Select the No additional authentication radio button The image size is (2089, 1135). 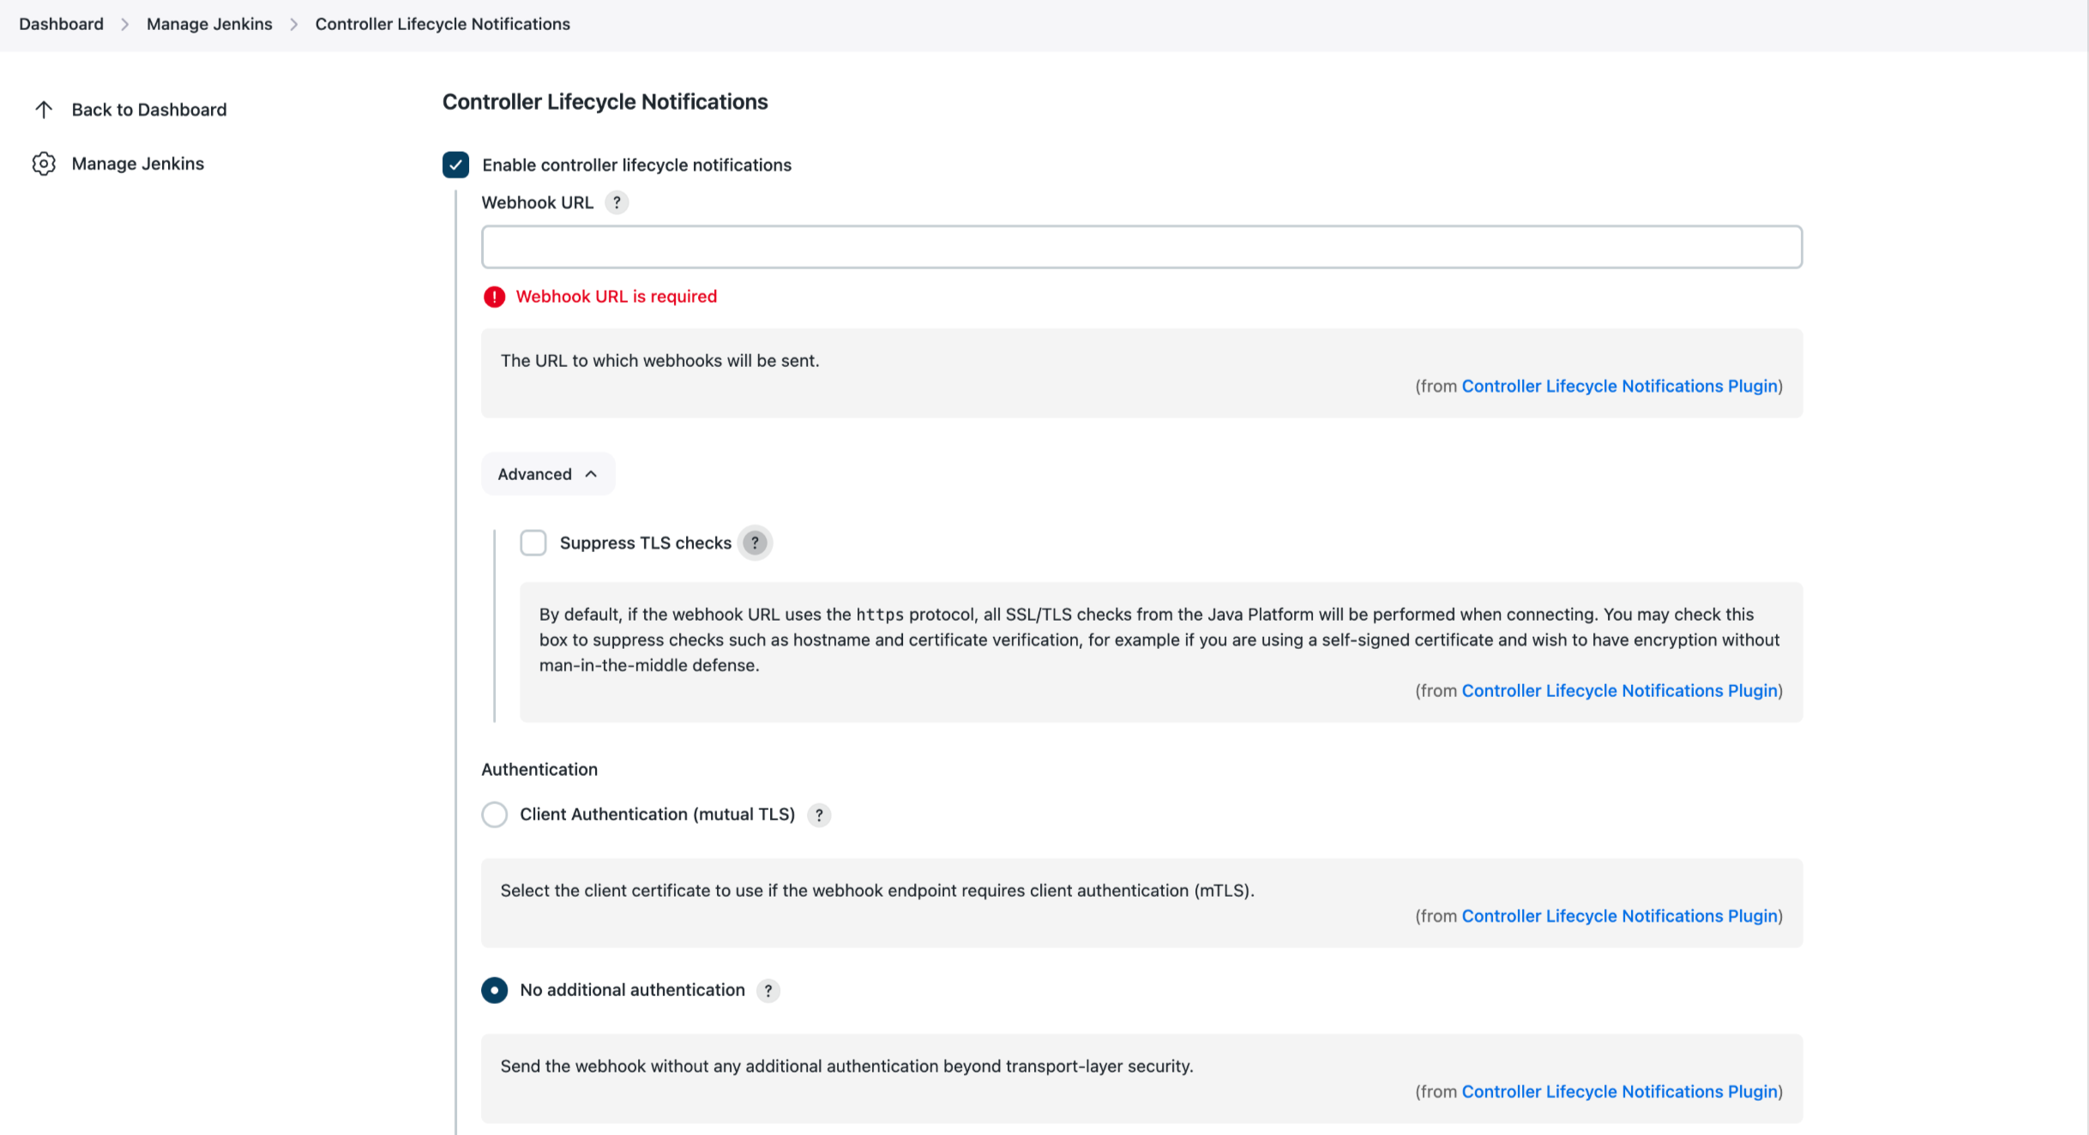click(494, 989)
